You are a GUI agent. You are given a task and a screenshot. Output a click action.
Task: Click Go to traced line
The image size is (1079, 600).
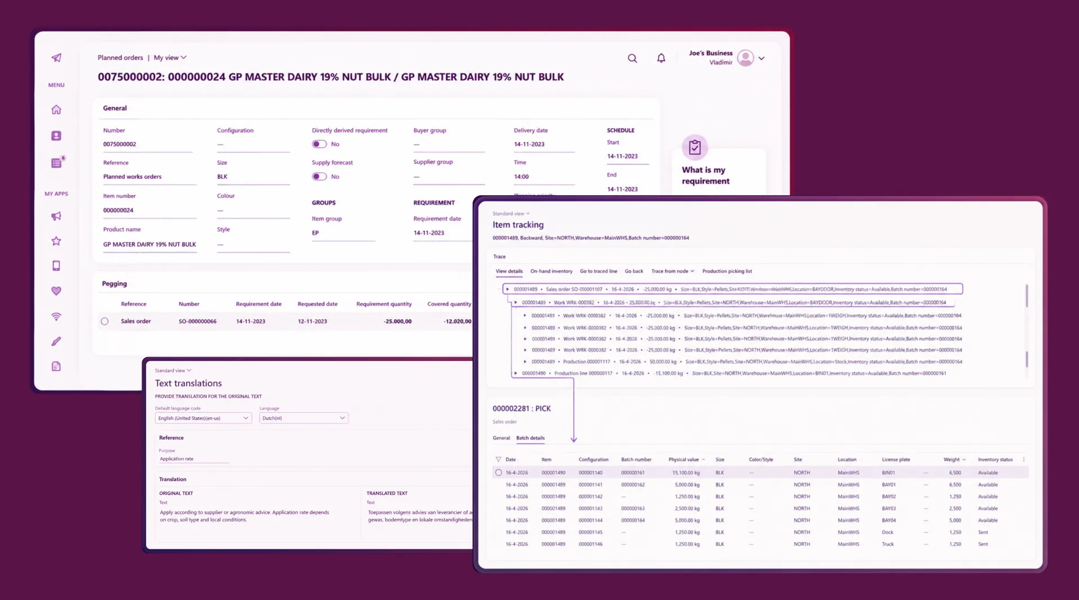click(598, 271)
